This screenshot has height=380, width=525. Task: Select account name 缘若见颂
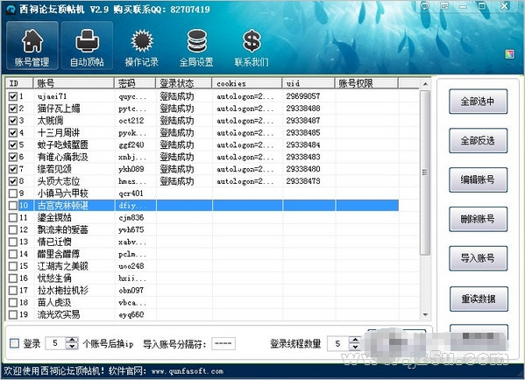click(x=54, y=169)
